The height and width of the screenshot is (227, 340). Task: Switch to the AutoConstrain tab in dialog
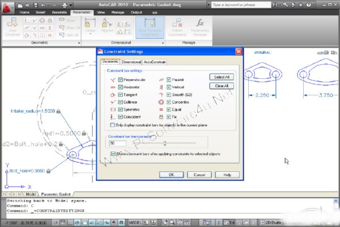click(x=155, y=62)
